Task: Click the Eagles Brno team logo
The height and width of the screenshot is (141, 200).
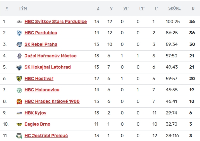Action: [x=19, y=124]
